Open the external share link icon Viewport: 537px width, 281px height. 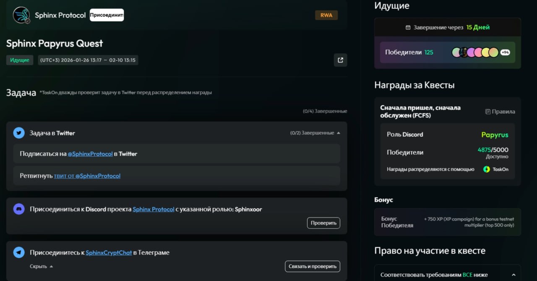click(x=340, y=60)
